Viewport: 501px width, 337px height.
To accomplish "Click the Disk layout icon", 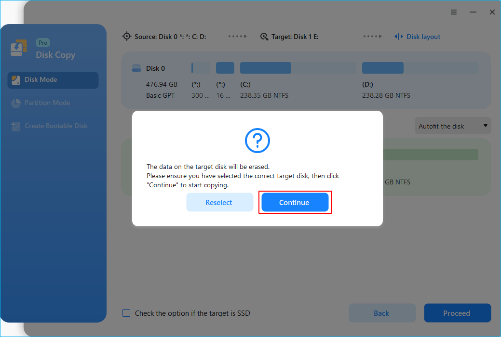I will (x=399, y=37).
